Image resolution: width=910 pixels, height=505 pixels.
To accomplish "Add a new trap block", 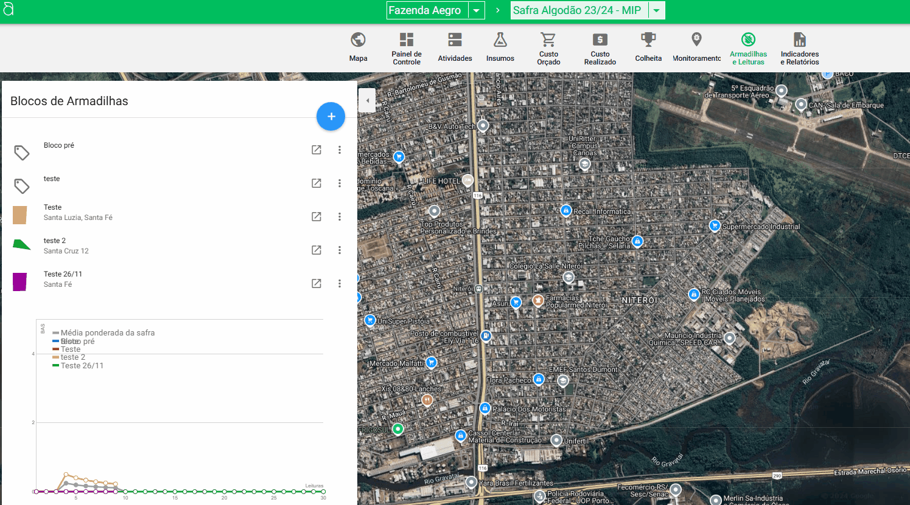I will pyautogui.click(x=331, y=117).
